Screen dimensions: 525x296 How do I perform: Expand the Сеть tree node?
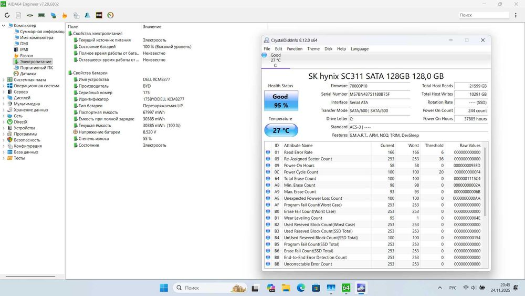[4, 116]
